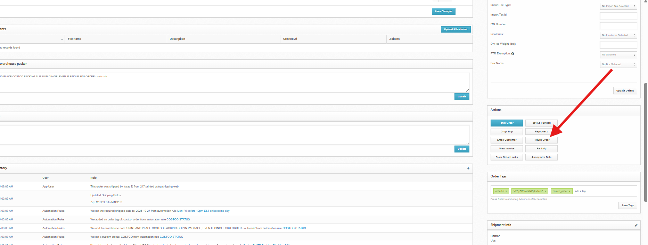Click the Update Details button
The image size is (648, 245).
[625, 91]
